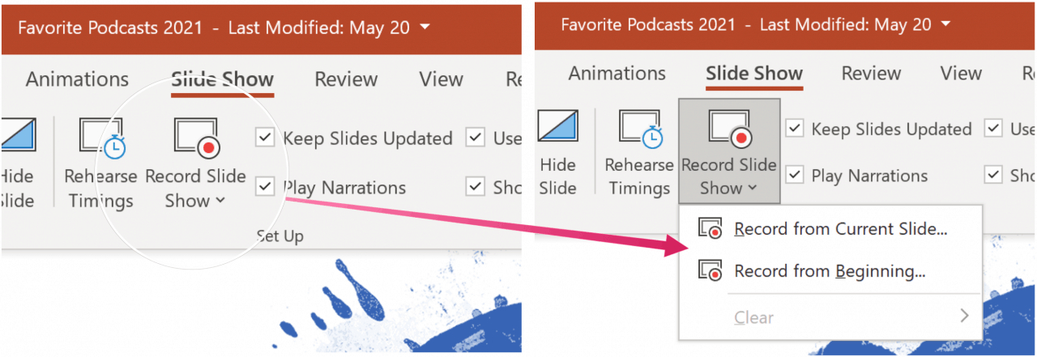The height and width of the screenshot is (357, 1037).
Task: Toggle Keep Slides Updated checkbox in right panel
Action: (x=795, y=128)
